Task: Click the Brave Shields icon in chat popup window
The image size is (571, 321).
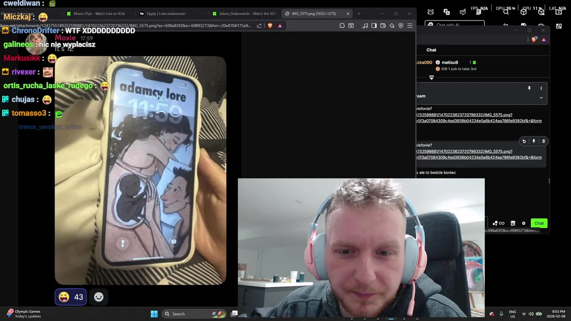Action: [534, 40]
